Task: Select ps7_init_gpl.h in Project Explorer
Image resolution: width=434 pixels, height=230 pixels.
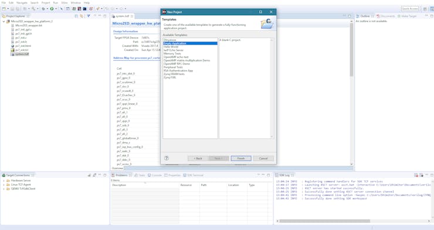Action: [x=23, y=34]
